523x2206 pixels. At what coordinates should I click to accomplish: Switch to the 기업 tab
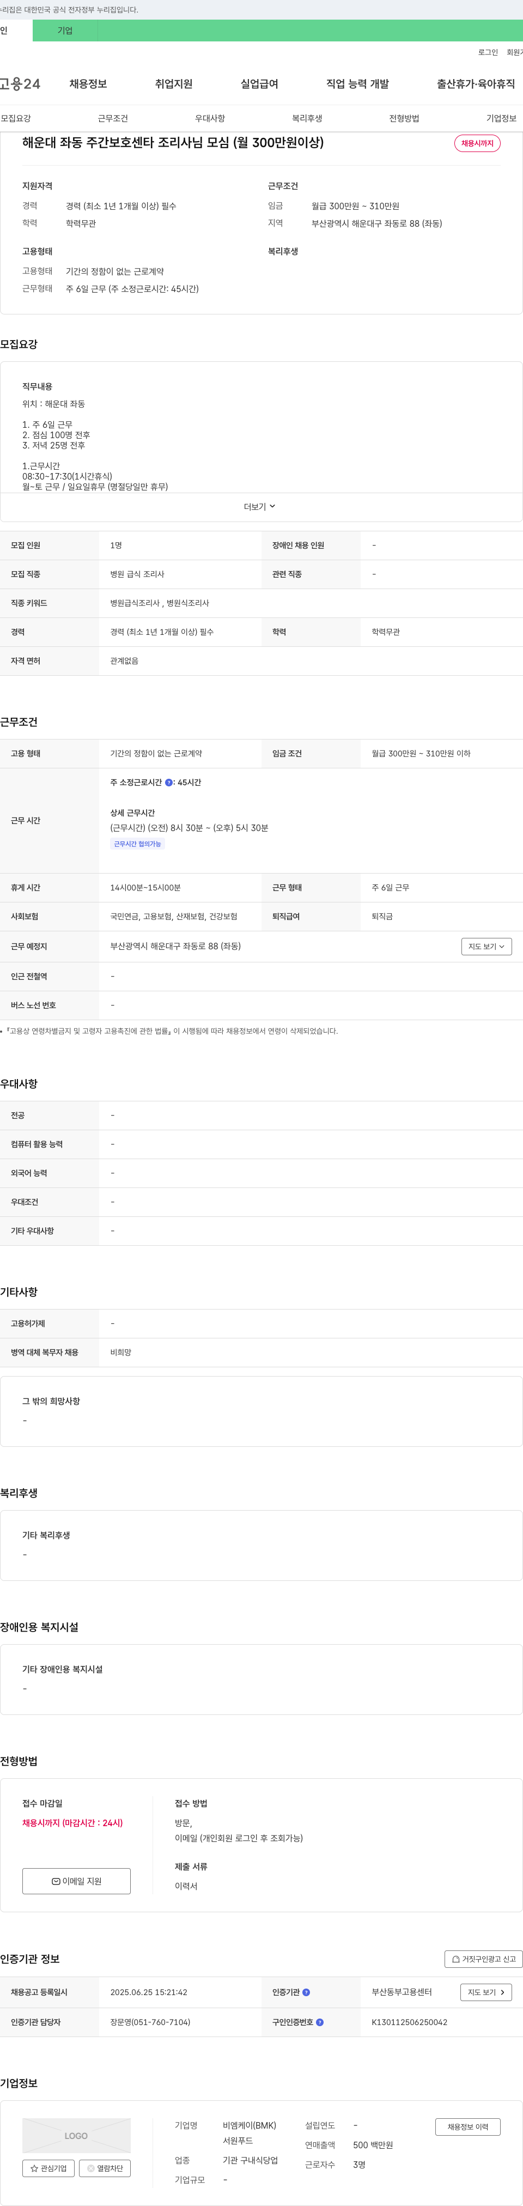click(65, 31)
